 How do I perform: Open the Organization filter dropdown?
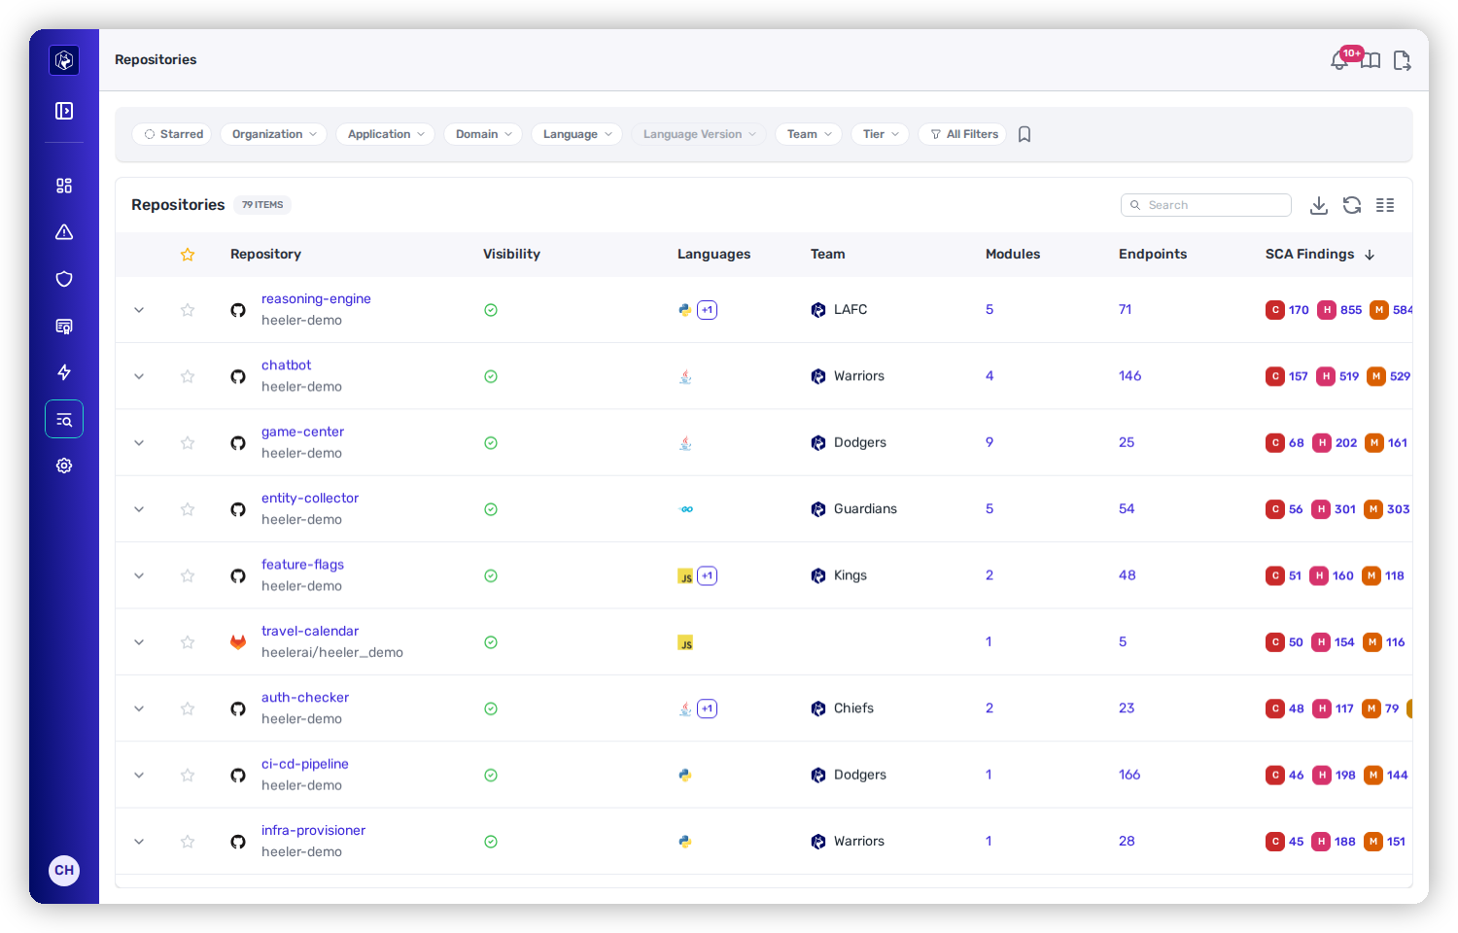pyautogui.click(x=274, y=134)
